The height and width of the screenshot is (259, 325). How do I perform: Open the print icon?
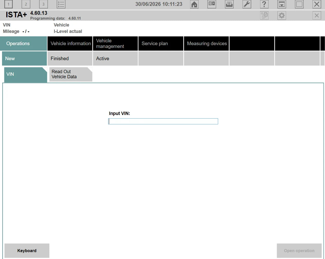(x=229, y=4)
